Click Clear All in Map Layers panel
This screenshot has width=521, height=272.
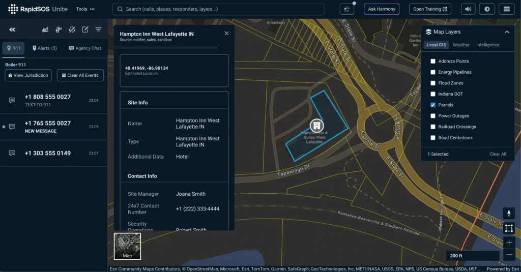pyautogui.click(x=498, y=154)
